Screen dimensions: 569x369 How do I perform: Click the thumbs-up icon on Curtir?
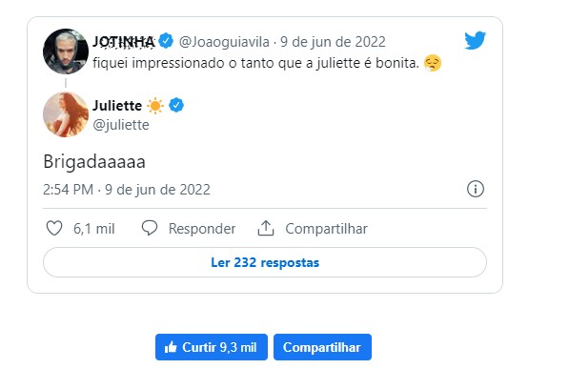[171, 348]
